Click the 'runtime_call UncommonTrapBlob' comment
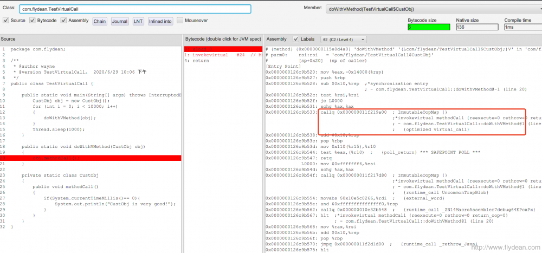Viewport: 542px width, 253px height. 446,192
